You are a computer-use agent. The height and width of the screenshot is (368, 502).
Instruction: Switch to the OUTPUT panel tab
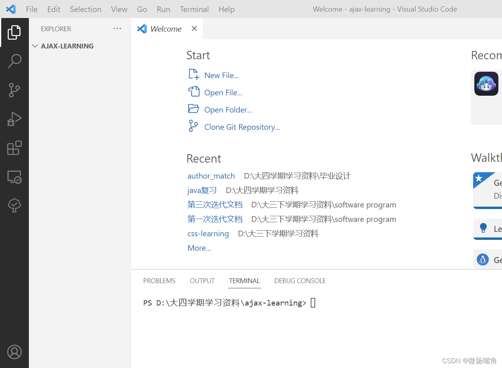click(x=202, y=281)
